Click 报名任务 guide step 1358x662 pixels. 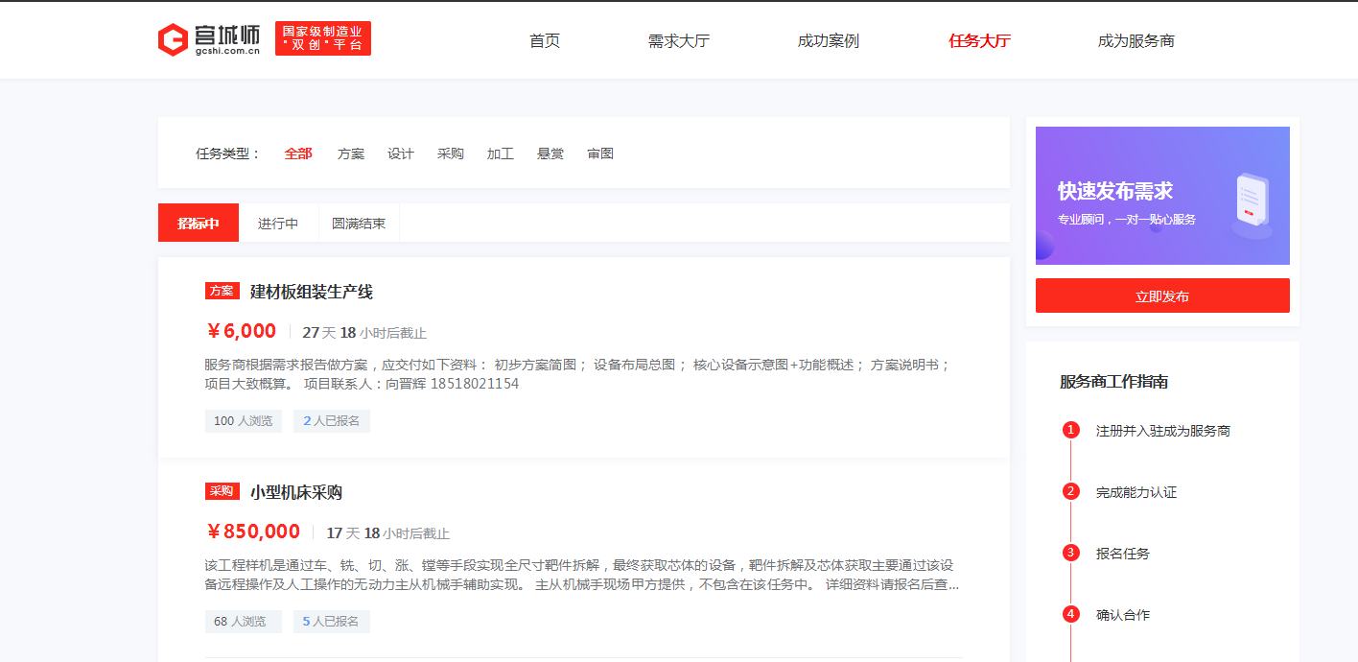(1123, 554)
